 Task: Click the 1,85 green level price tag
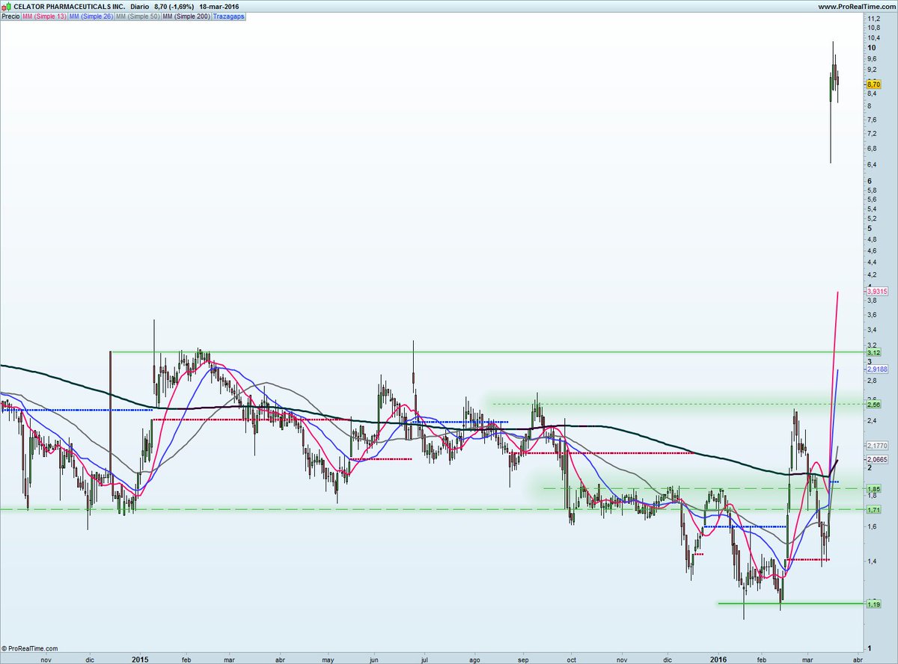point(873,489)
